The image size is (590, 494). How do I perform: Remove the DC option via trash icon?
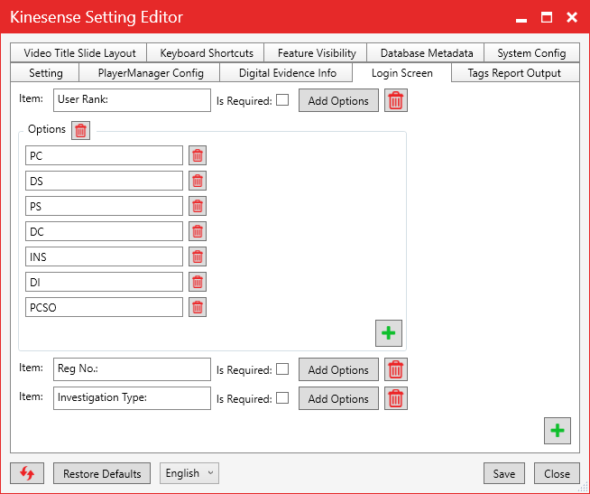(198, 231)
